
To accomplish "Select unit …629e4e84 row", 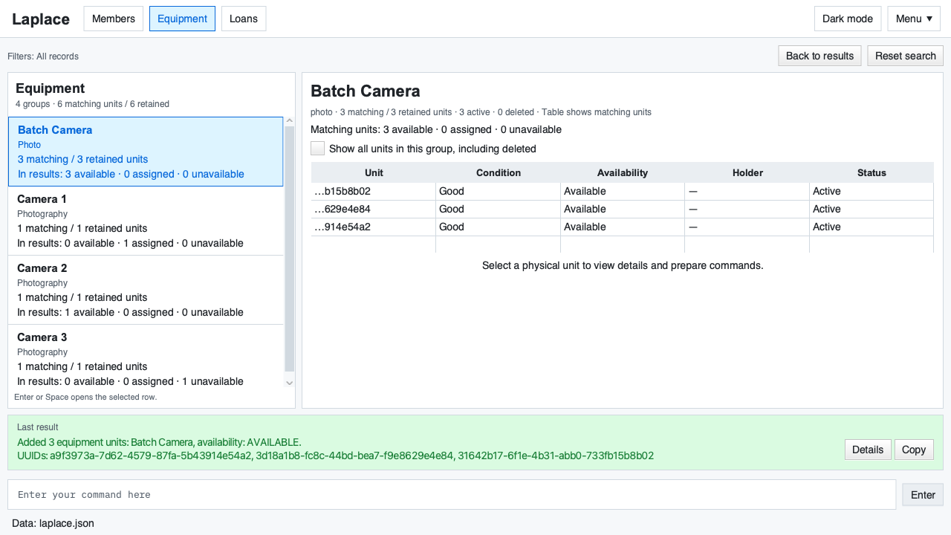I will pyautogui.click(x=622, y=209).
